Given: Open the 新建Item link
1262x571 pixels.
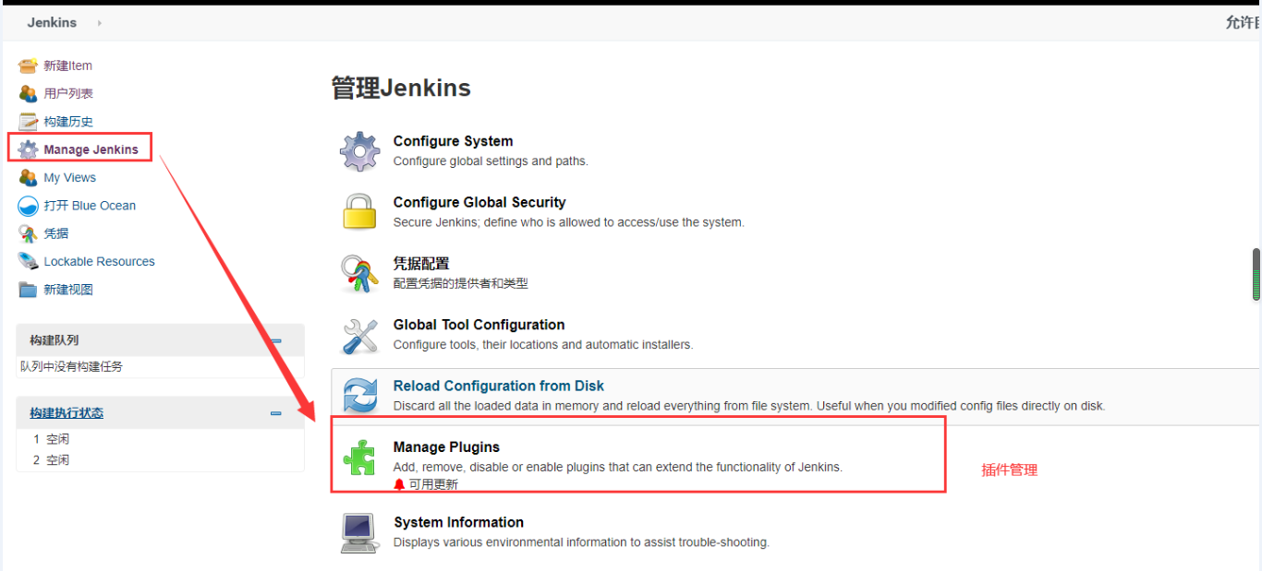Looking at the screenshot, I should (67, 65).
